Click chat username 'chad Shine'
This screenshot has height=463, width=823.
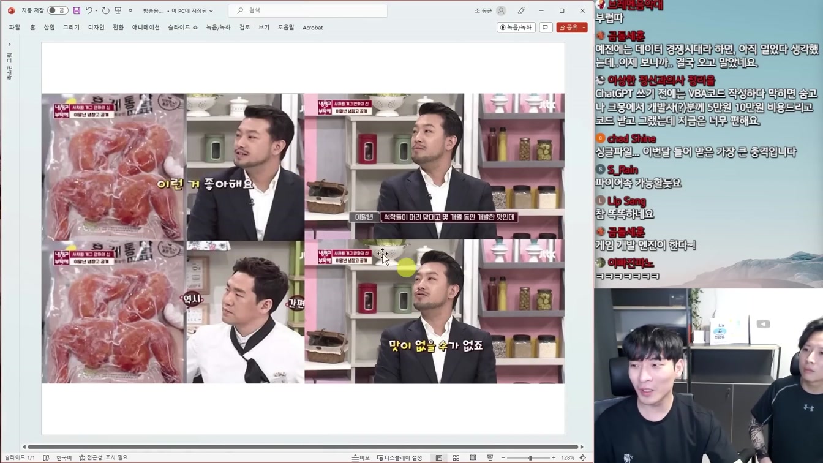[x=631, y=139]
